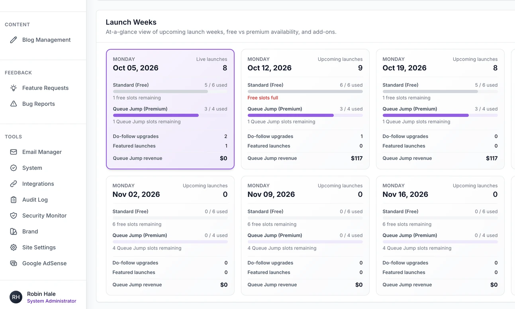
Task: Click "Live launches" label on Oct 05 card
Action: coord(211,59)
